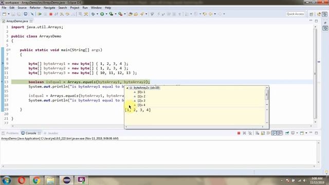329x185 pixels.
Task: Click the Debug bug icon in toolbar
Action: (93, 14)
